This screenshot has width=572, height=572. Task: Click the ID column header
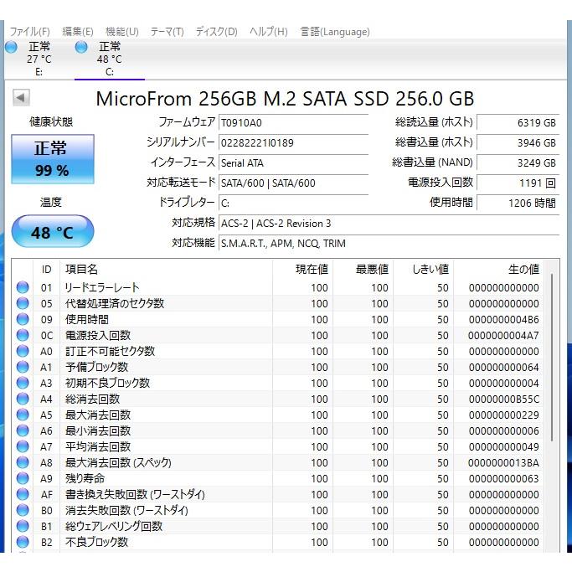click(46, 270)
